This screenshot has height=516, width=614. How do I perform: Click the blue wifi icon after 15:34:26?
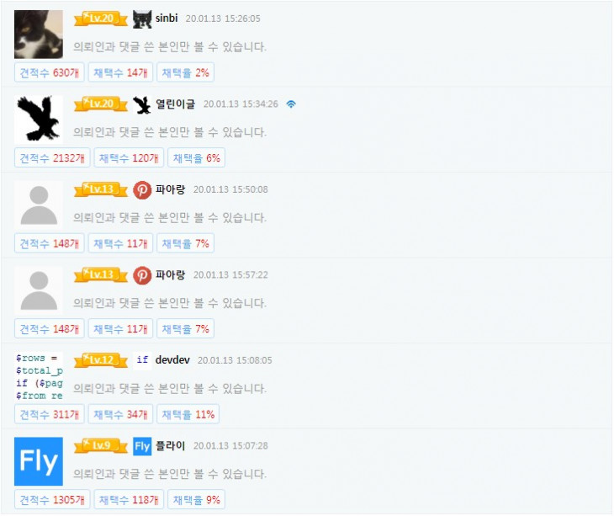(291, 104)
